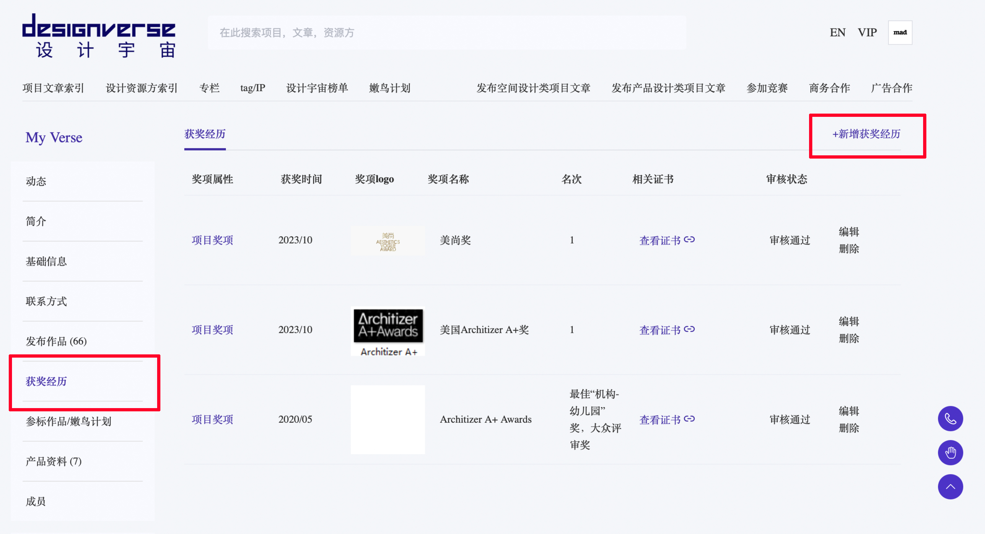This screenshot has width=985, height=534.
Task: Delete the 美国Architizer A+奖 entry
Action: tap(849, 339)
